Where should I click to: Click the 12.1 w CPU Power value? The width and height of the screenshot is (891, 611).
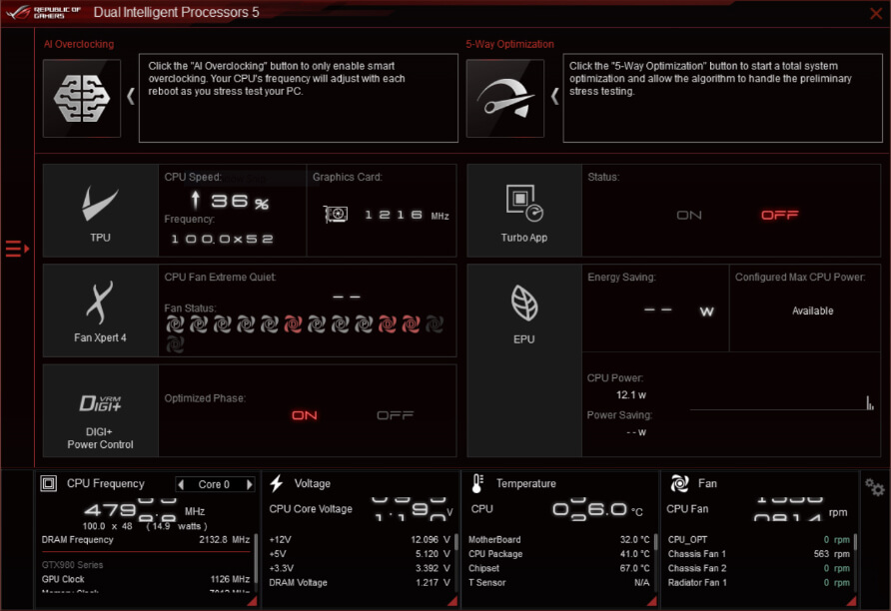click(x=631, y=394)
